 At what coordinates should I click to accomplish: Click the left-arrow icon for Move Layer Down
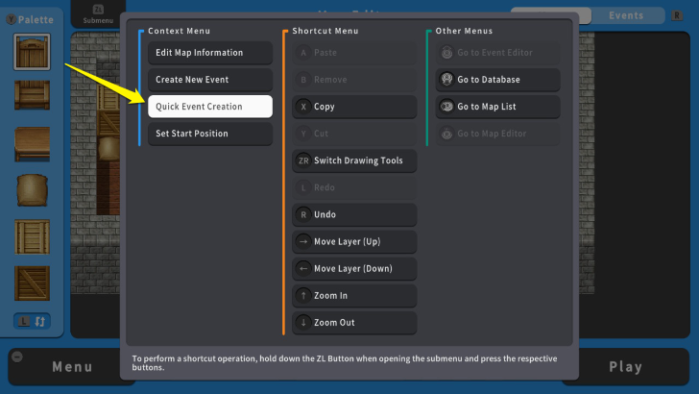click(303, 269)
